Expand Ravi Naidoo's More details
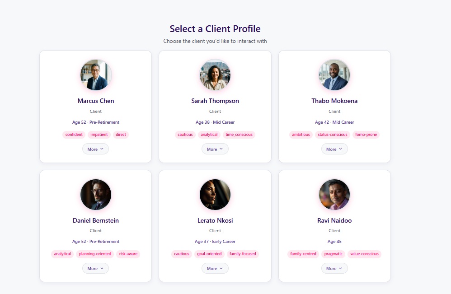 point(334,268)
